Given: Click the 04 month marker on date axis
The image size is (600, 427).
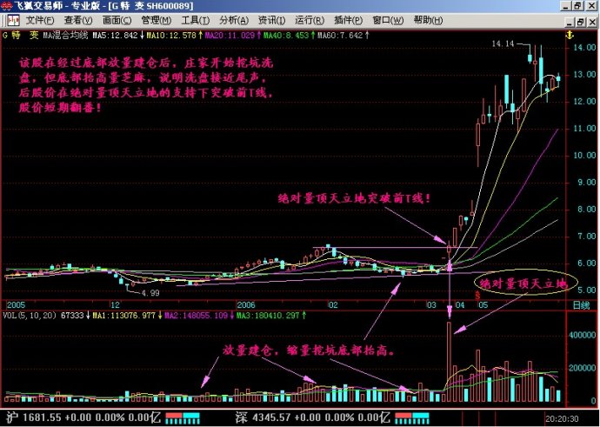Looking at the screenshot, I should tap(460, 305).
